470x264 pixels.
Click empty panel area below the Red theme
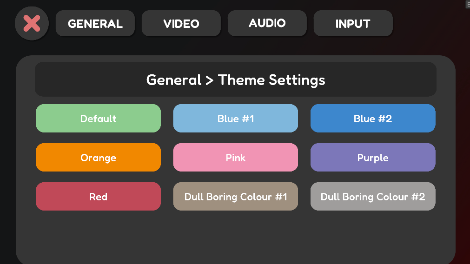[x=98, y=235]
